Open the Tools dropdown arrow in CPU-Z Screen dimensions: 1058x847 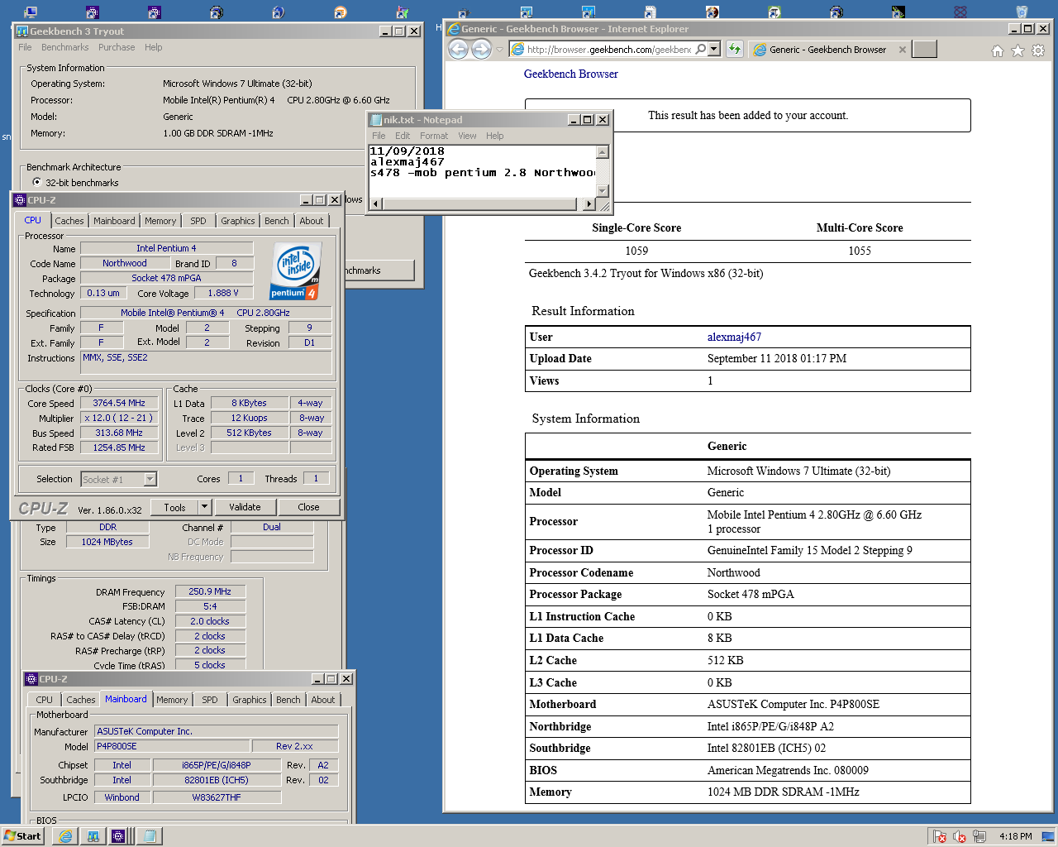206,507
